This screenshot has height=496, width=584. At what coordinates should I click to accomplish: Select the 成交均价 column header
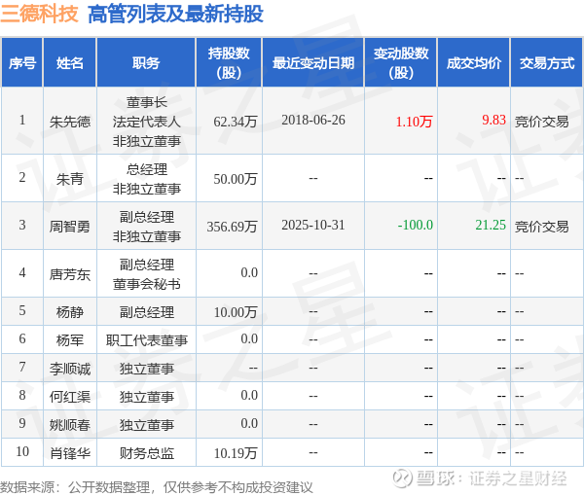(474, 63)
